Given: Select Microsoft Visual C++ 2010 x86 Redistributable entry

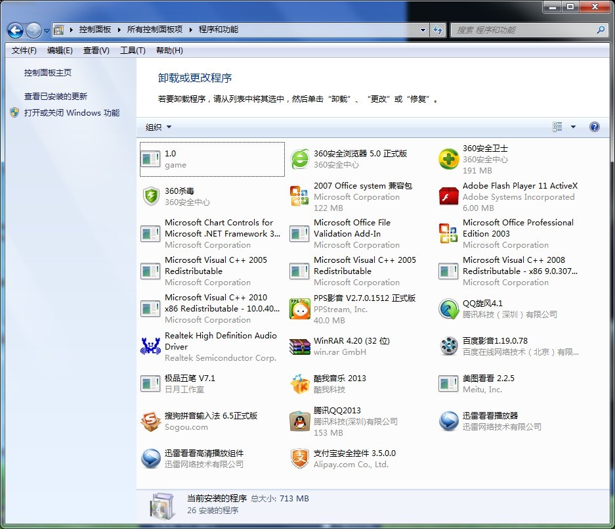Looking at the screenshot, I should point(213,309).
